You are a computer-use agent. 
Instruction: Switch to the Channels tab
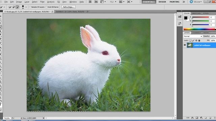[x=196, y=33]
